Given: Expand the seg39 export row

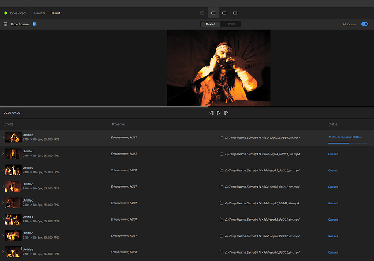Looking at the screenshot, I should 3,235.
